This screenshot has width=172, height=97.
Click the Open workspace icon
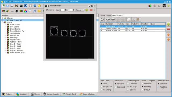coord(8,6)
